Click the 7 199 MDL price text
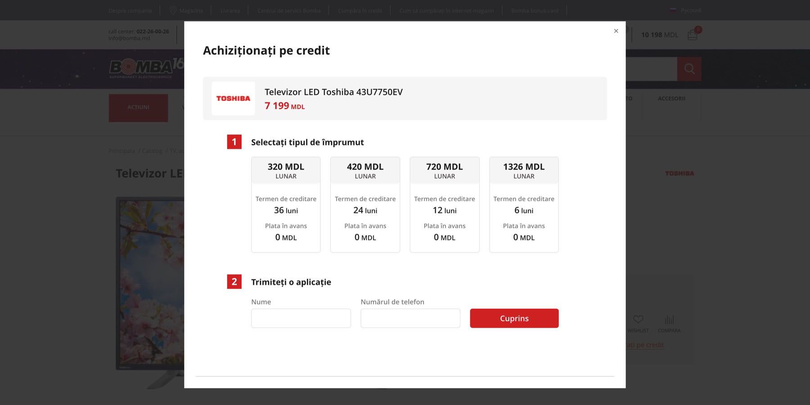Image resolution: width=810 pixels, height=405 pixels. (285, 106)
